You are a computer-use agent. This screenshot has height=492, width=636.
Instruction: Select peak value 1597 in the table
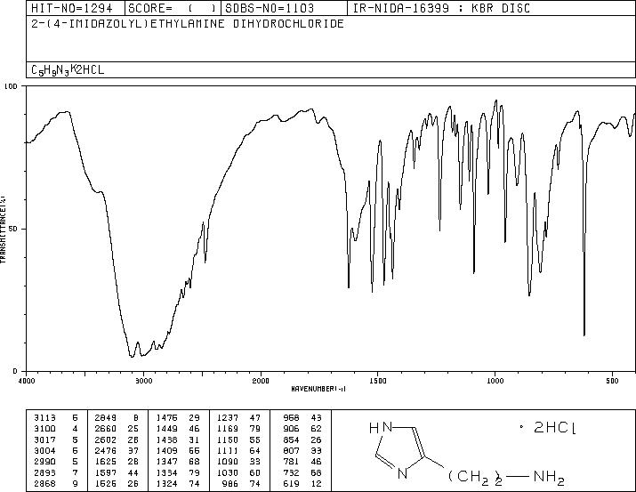[106, 472]
